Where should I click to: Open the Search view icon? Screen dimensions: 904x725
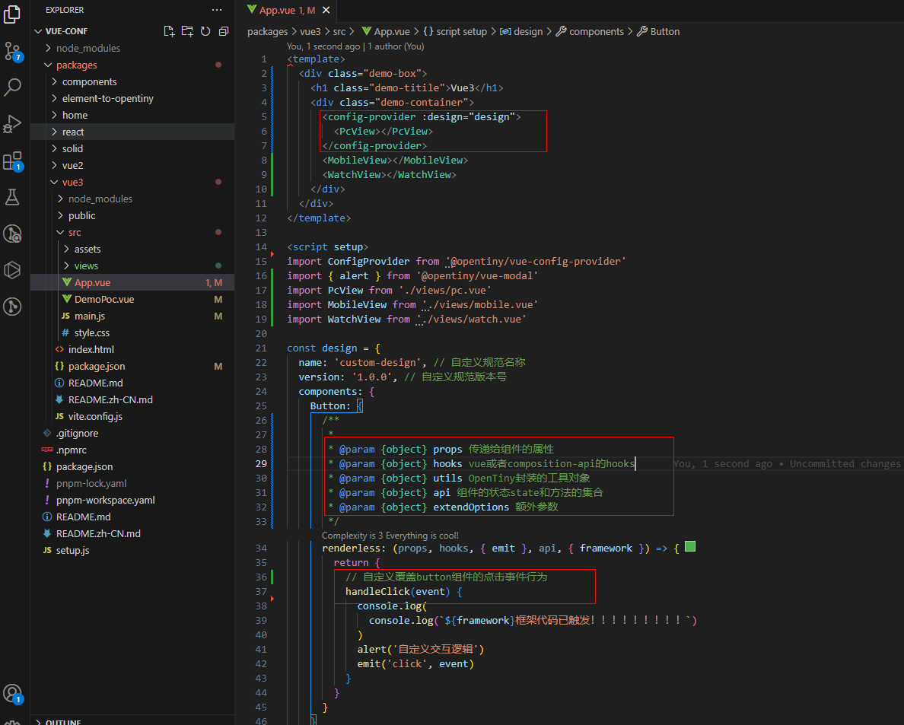(12, 87)
